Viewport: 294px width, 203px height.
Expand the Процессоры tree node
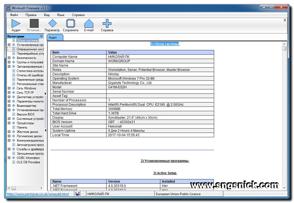[9, 123]
